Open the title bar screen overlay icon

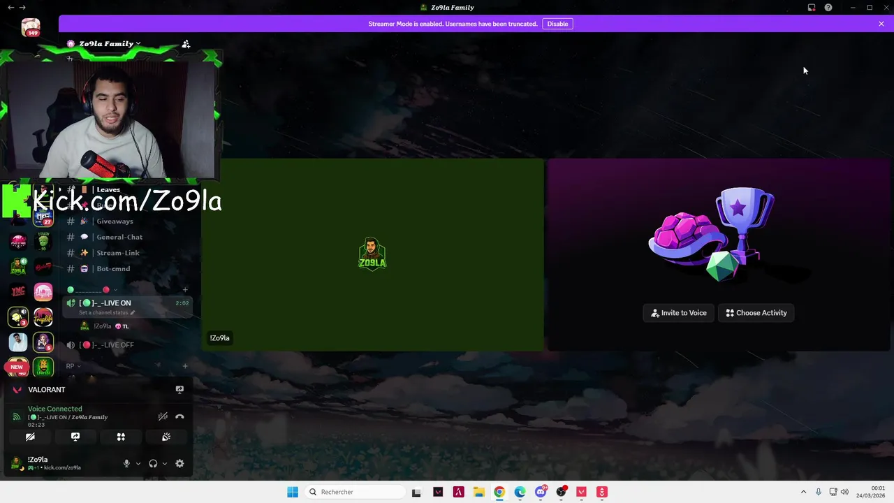tap(812, 7)
